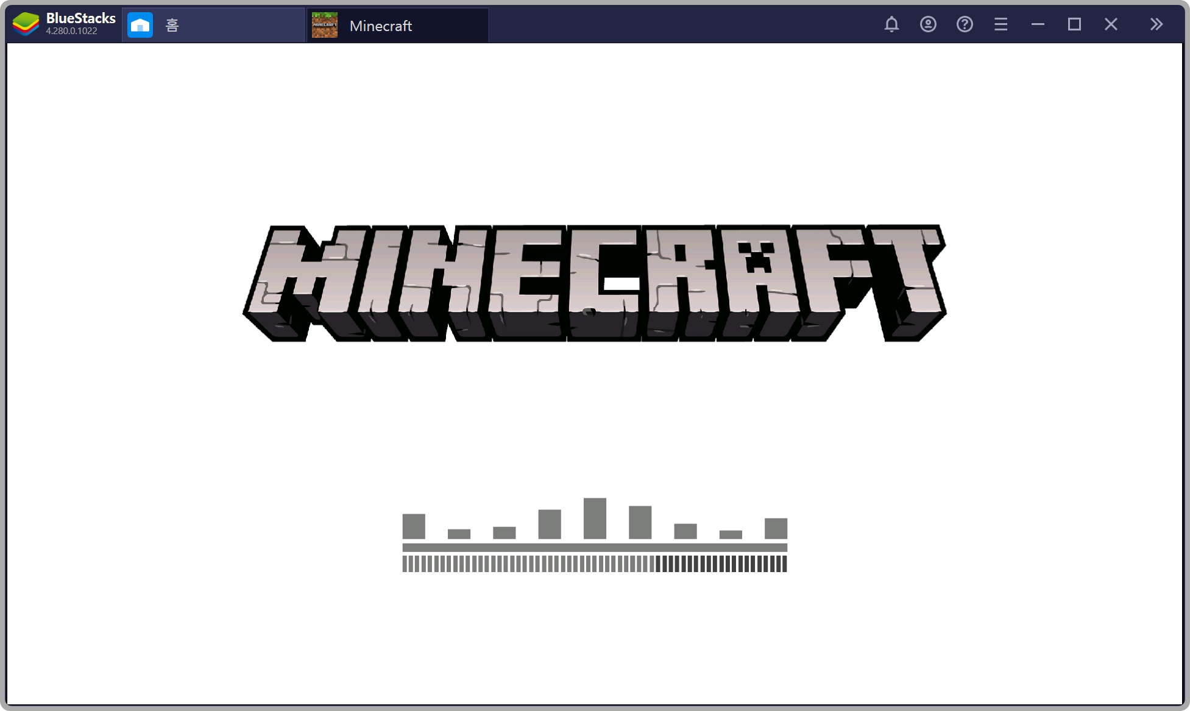Screen dimensions: 1190x711
Task: Click the solid gray loading bar
Action: 594,547
